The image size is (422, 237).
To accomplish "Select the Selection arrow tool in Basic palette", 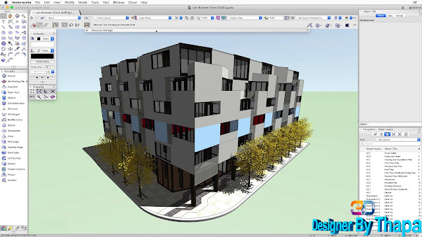I will [x=3, y=16].
